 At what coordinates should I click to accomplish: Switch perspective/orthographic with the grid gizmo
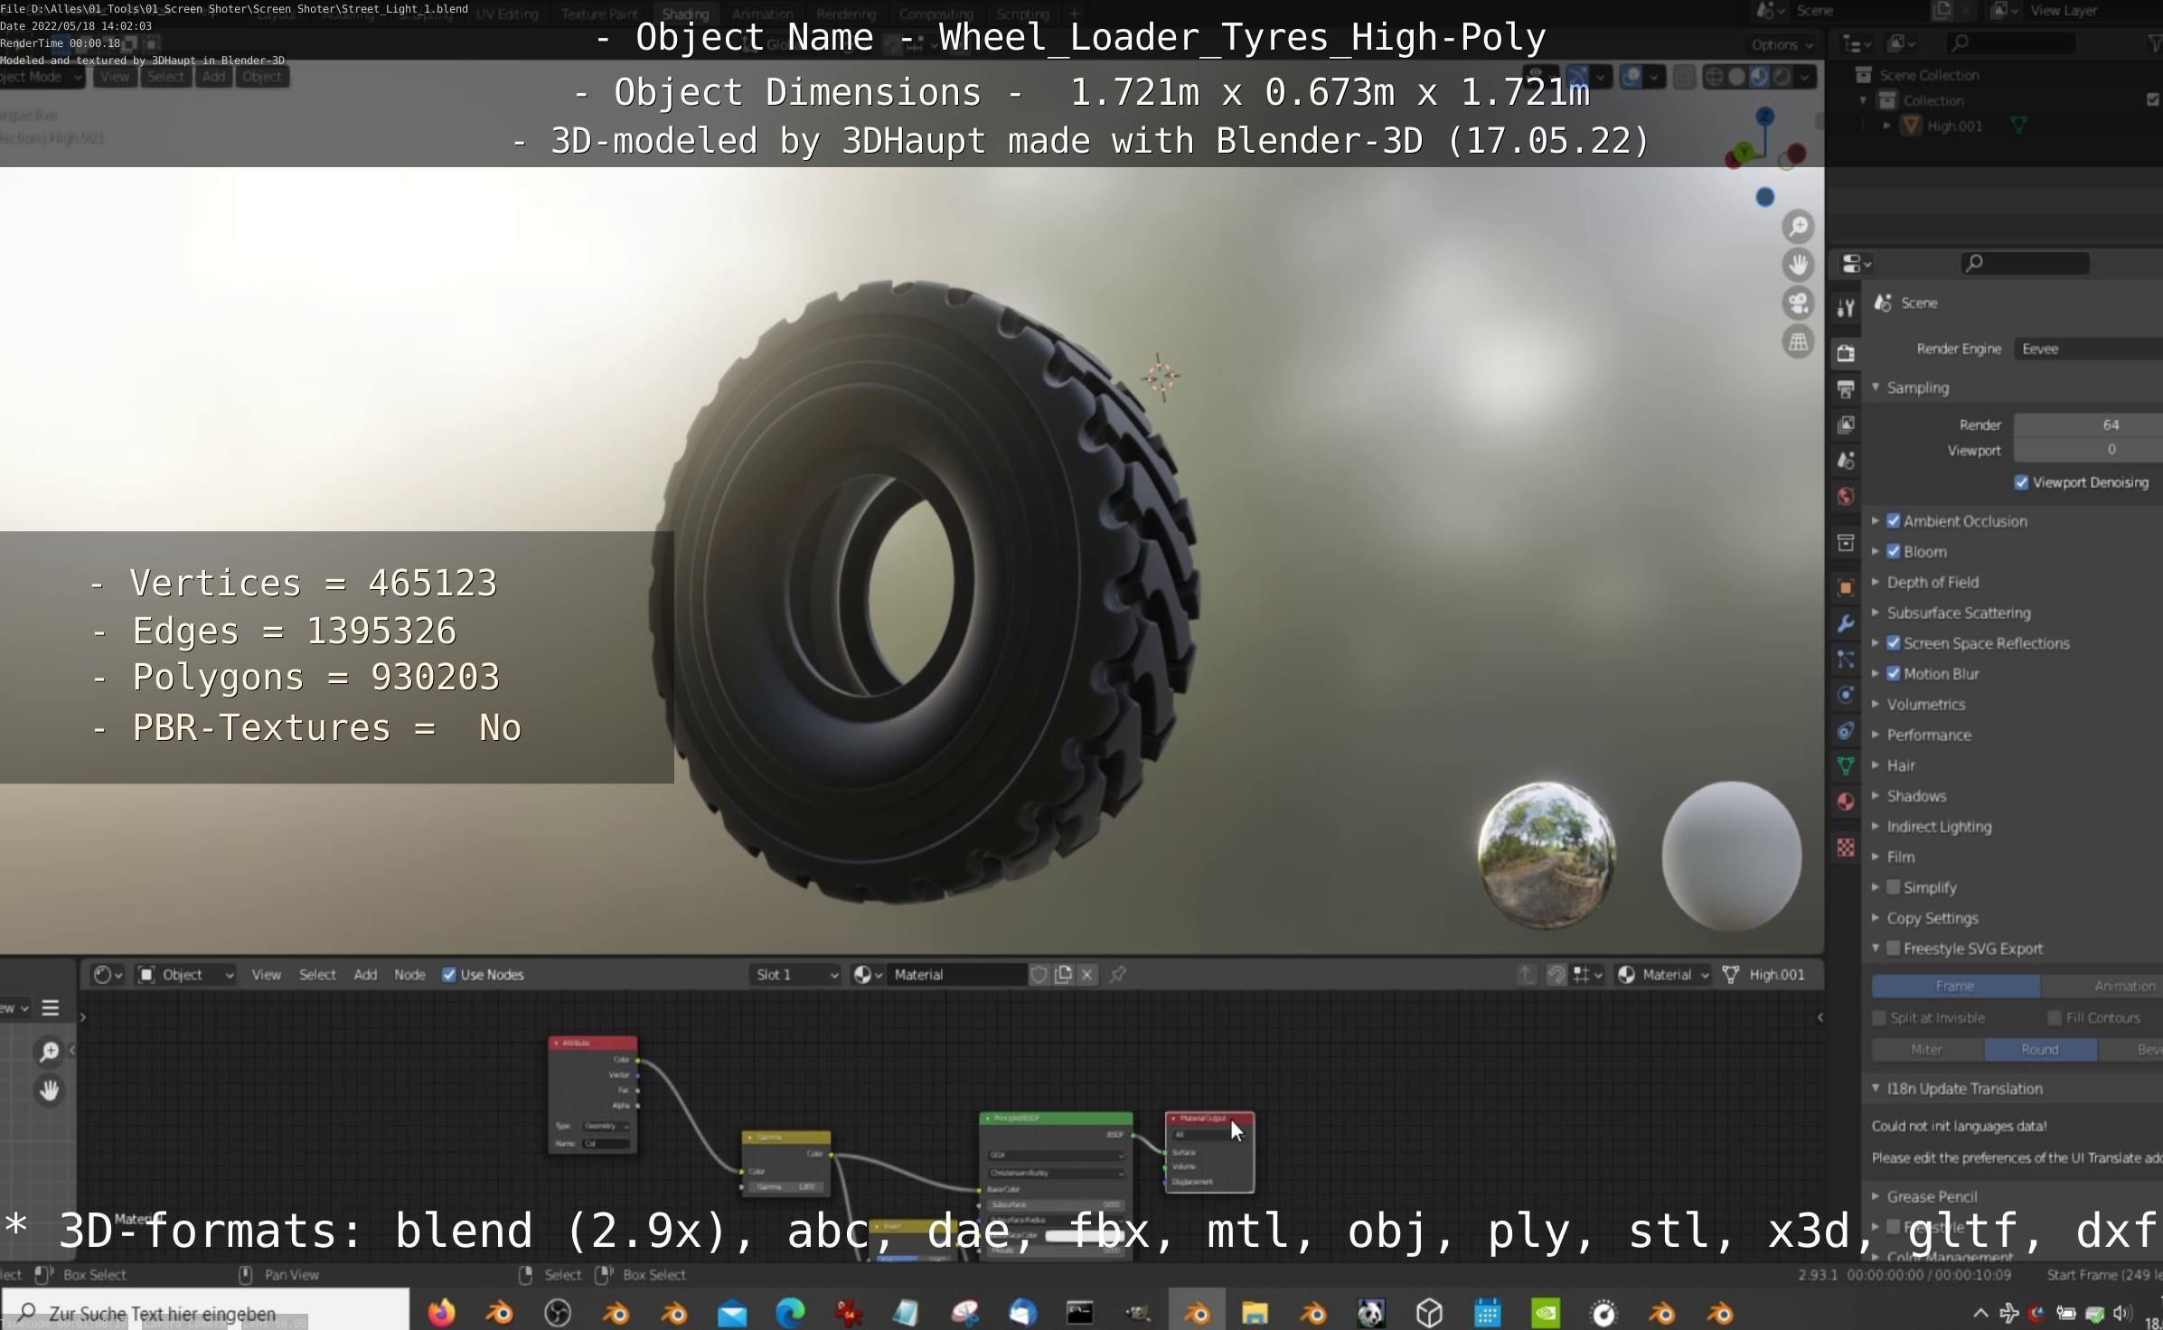pyautogui.click(x=1798, y=342)
